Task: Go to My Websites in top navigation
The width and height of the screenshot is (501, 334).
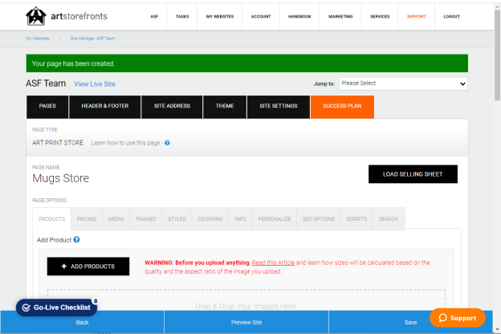Action: (220, 16)
